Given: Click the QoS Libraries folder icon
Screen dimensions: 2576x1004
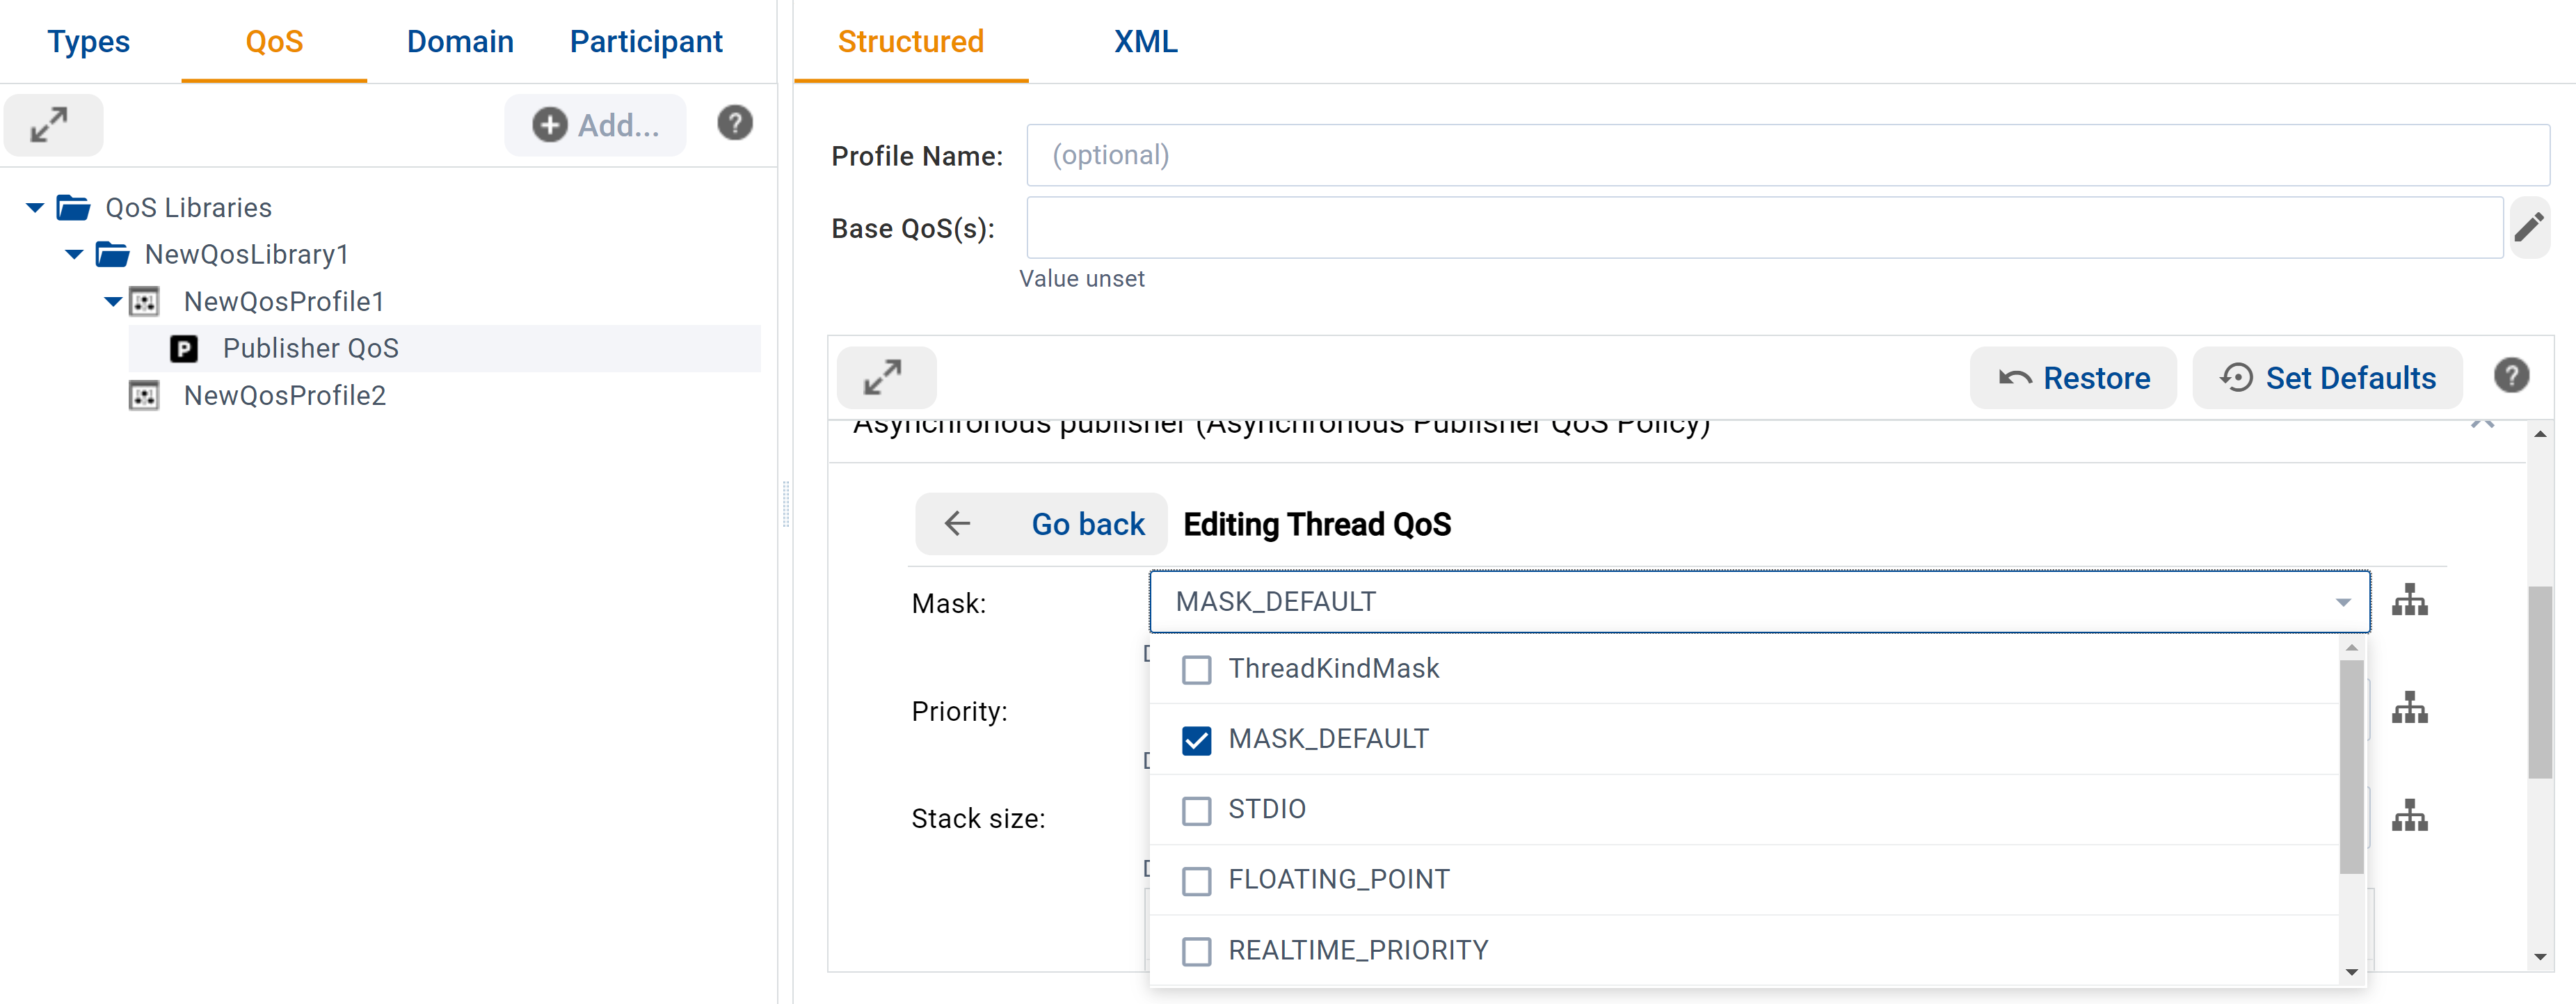Looking at the screenshot, I should click(x=74, y=208).
